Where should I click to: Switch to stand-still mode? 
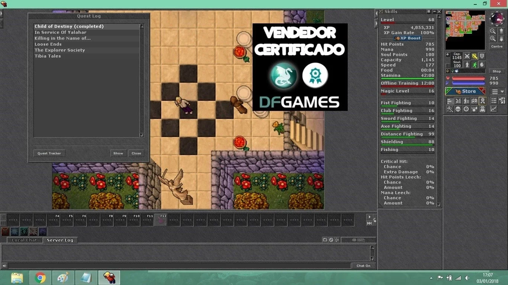467,65
